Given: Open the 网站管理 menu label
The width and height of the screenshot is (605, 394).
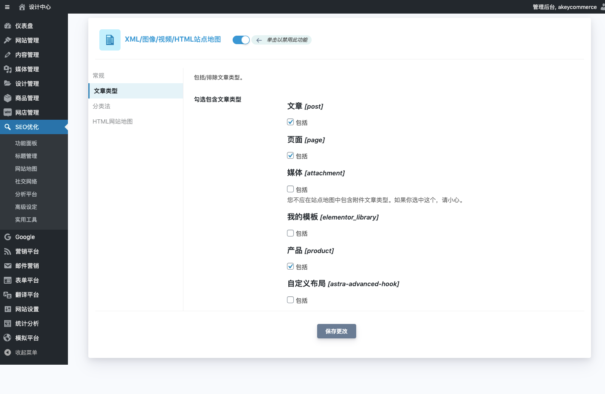Looking at the screenshot, I should 27,40.
